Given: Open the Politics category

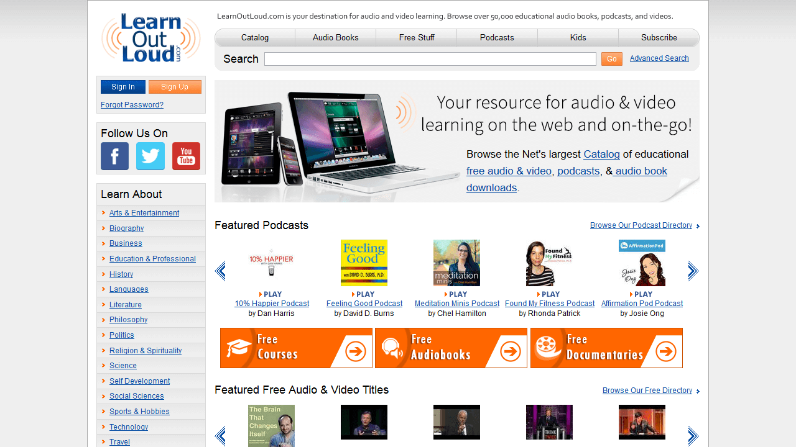Looking at the screenshot, I should 122,335.
